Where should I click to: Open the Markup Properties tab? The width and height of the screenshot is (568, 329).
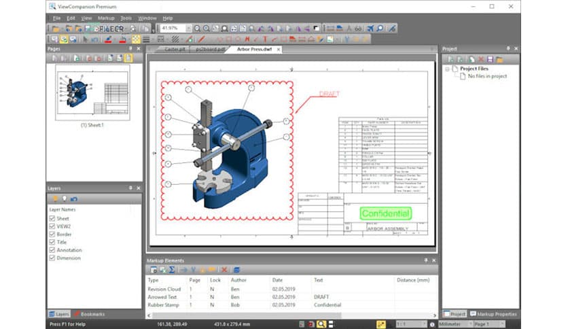pos(495,314)
